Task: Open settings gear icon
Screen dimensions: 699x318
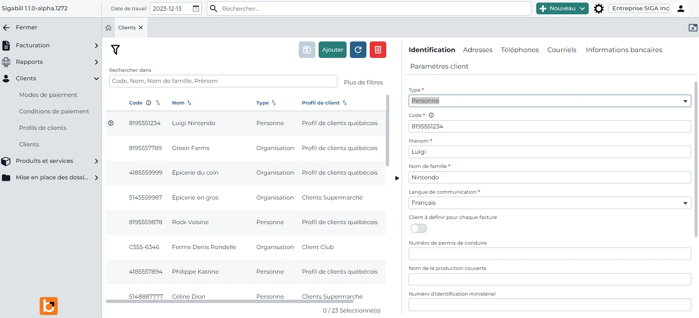Action: pyautogui.click(x=599, y=8)
